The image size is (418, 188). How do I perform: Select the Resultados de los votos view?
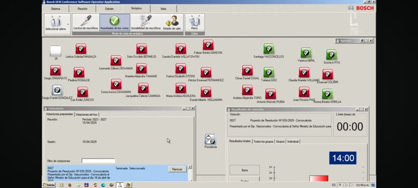115,22
